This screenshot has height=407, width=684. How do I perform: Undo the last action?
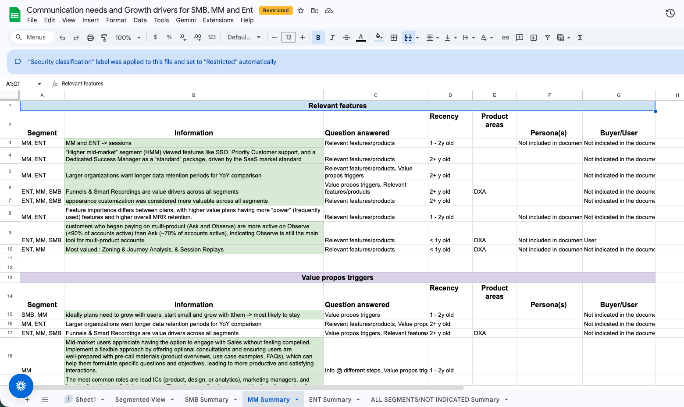(62, 38)
